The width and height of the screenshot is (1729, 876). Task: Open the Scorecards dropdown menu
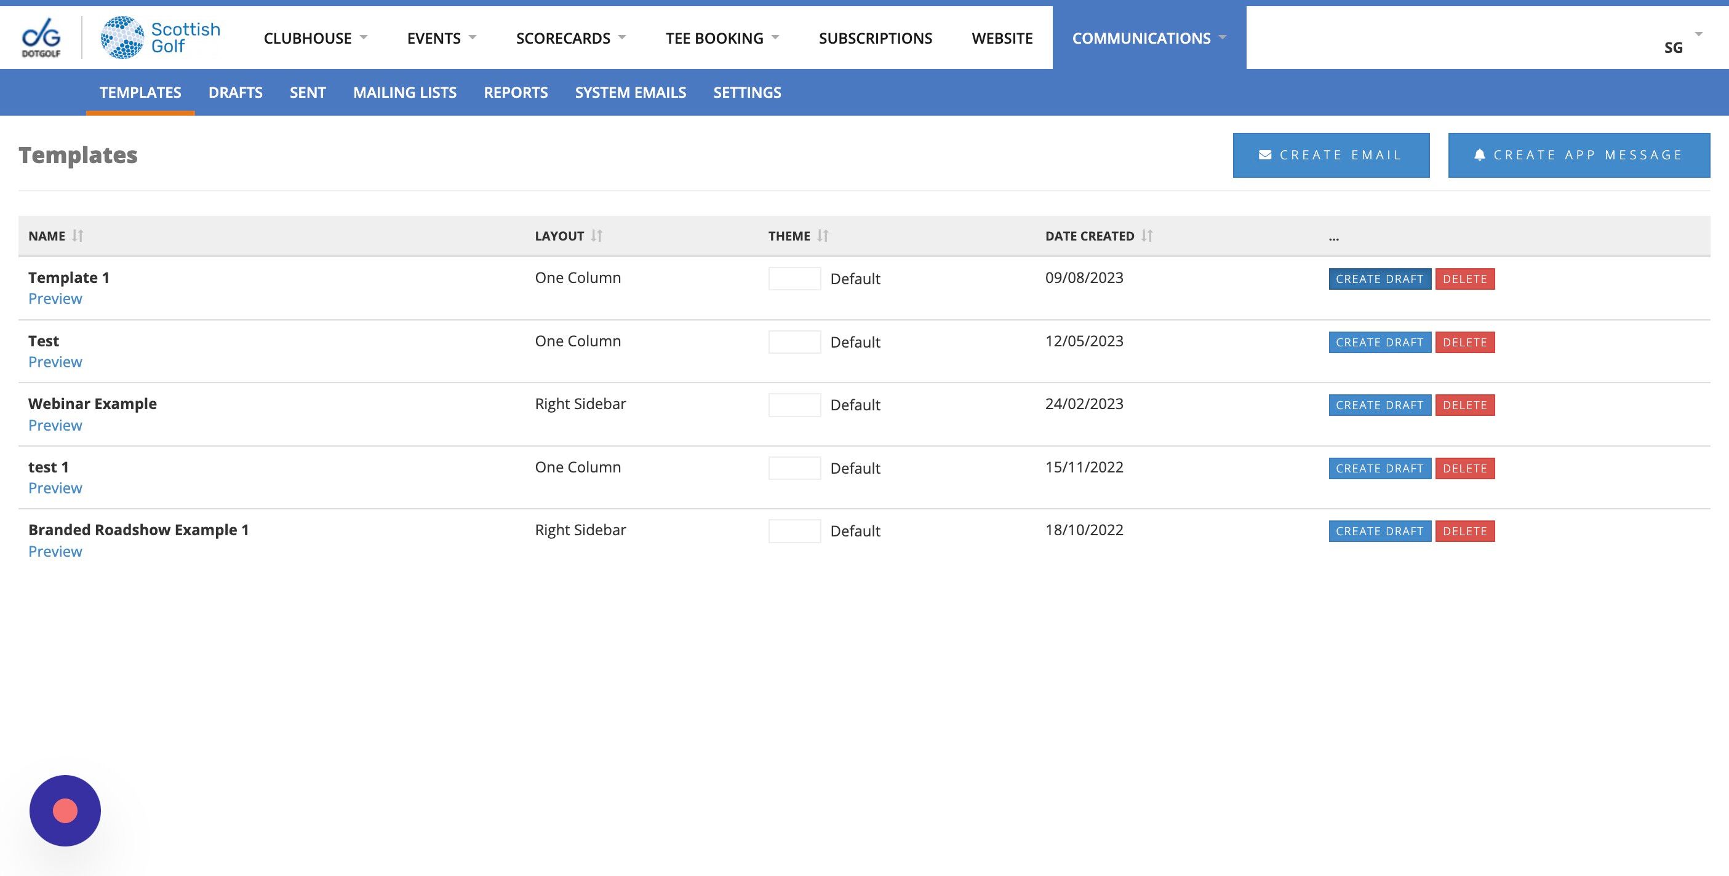[570, 38]
